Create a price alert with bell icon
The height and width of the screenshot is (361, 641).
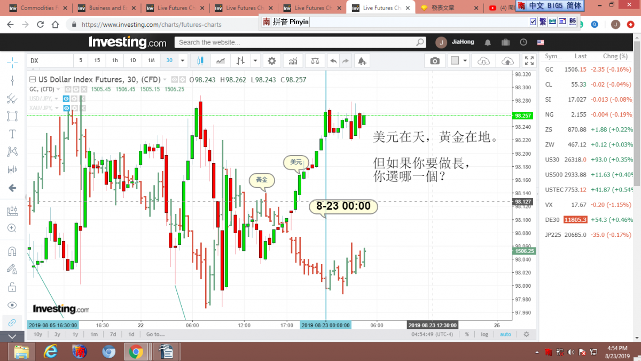[362, 60]
